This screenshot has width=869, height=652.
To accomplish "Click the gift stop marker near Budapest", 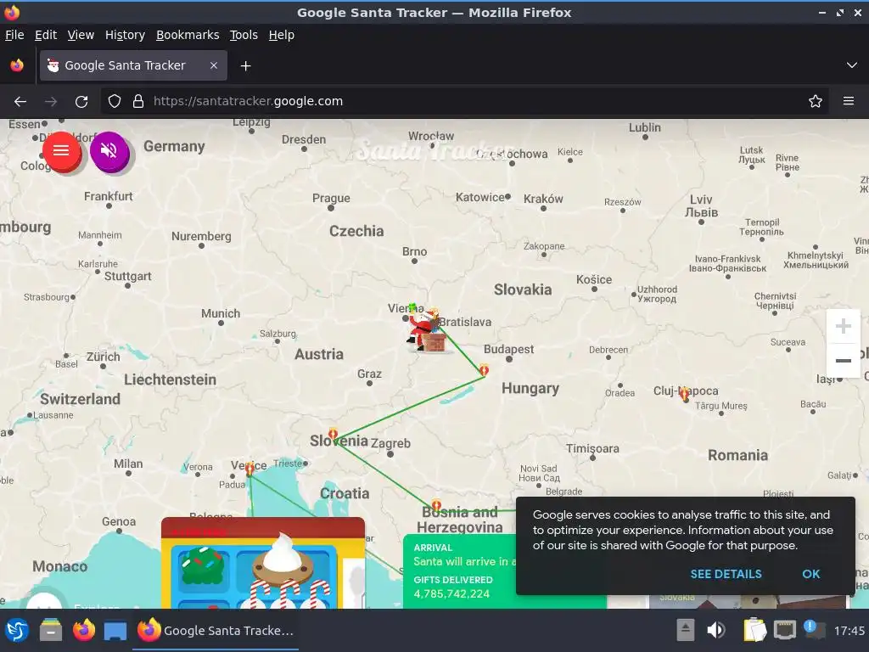I will pyautogui.click(x=484, y=370).
